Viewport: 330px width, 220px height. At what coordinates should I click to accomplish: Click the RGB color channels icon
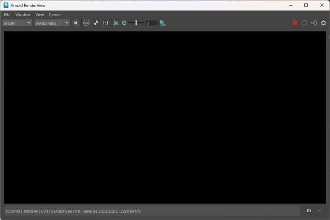pos(86,23)
